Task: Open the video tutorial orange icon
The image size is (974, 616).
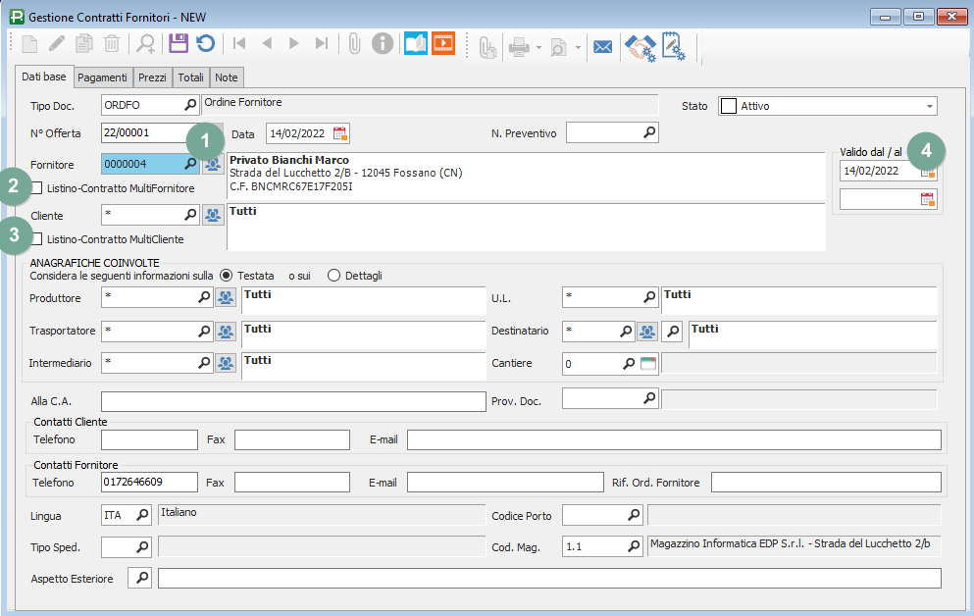Action: click(x=443, y=43)
